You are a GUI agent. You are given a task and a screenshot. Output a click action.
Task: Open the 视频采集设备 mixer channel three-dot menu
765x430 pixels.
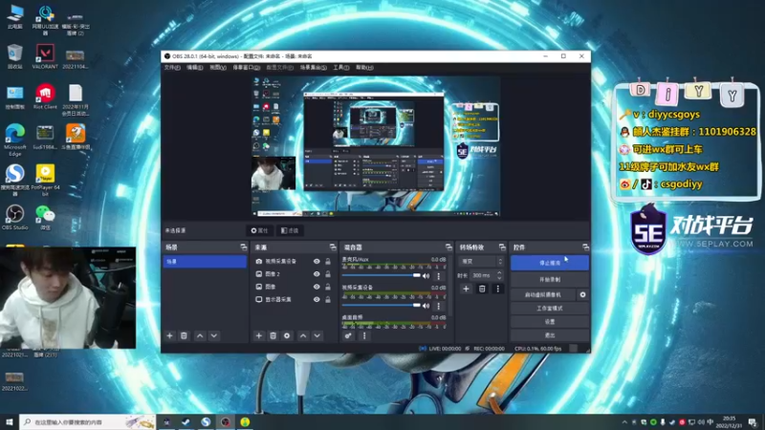438,306
